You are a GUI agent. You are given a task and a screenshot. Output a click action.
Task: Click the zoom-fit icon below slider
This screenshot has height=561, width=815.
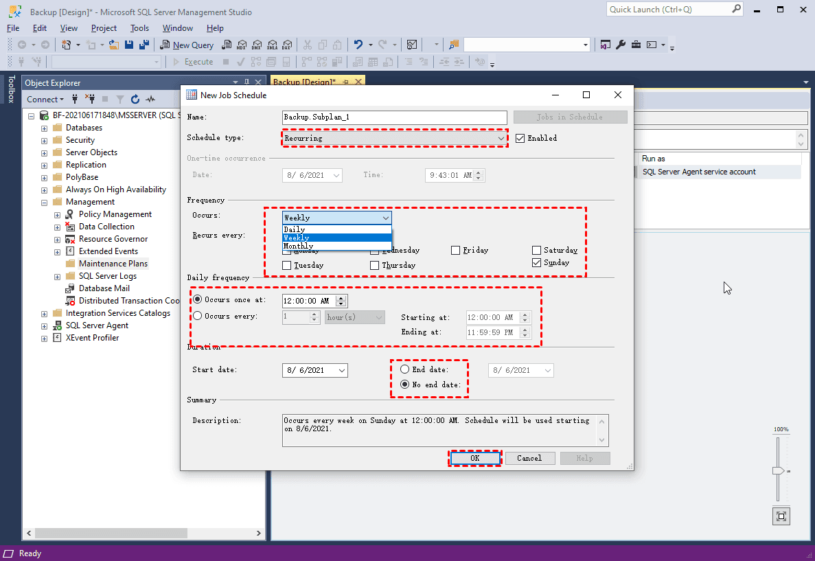781,516
